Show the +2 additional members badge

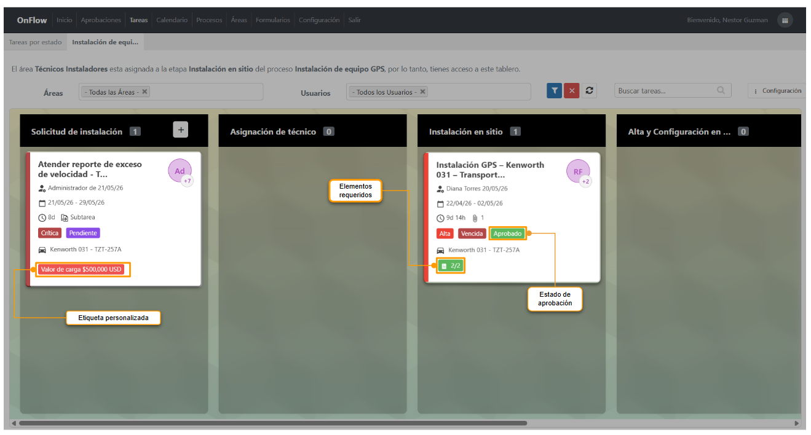586,181
